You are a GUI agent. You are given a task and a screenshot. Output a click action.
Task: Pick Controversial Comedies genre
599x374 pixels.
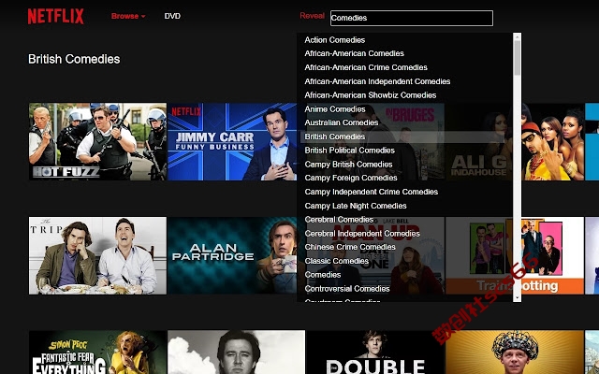347,289
